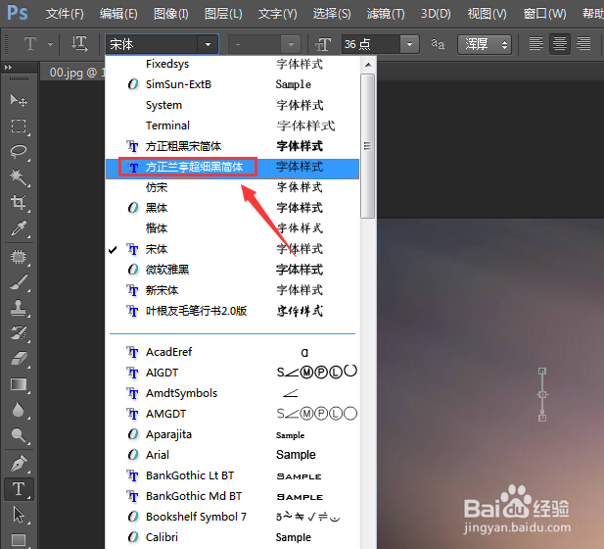Choose the checked 宋体 font

[x=232, y=249]
